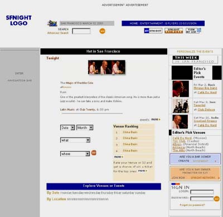Open the Month dropdown

click(x=85, y=128)
